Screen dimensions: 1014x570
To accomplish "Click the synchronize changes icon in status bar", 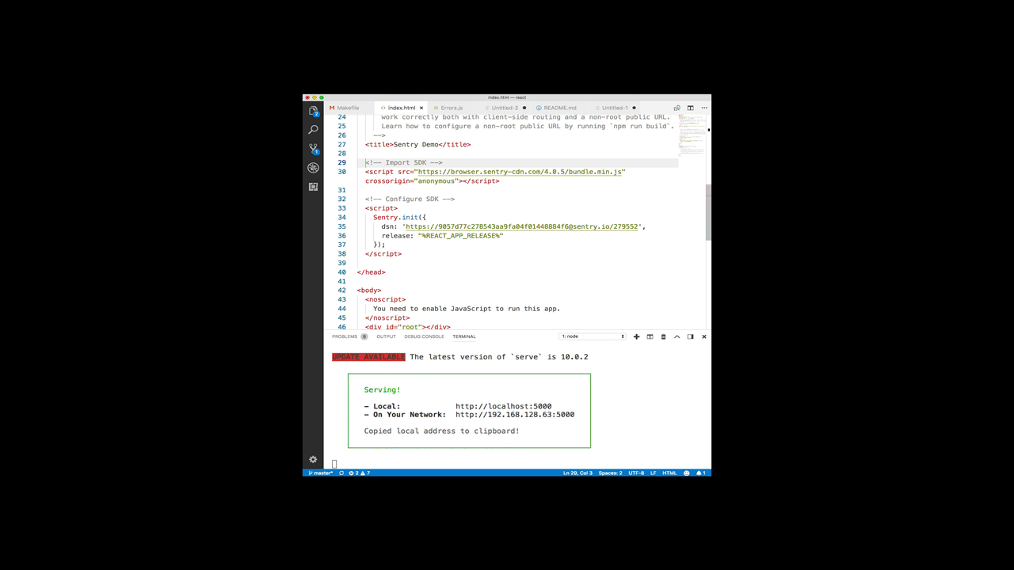I will coord(341,473).
